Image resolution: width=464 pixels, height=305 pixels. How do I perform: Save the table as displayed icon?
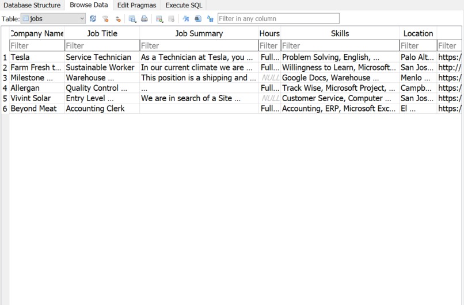tap(132, 18)
